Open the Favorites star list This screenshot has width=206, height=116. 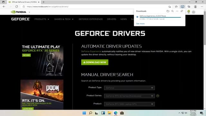176,6
